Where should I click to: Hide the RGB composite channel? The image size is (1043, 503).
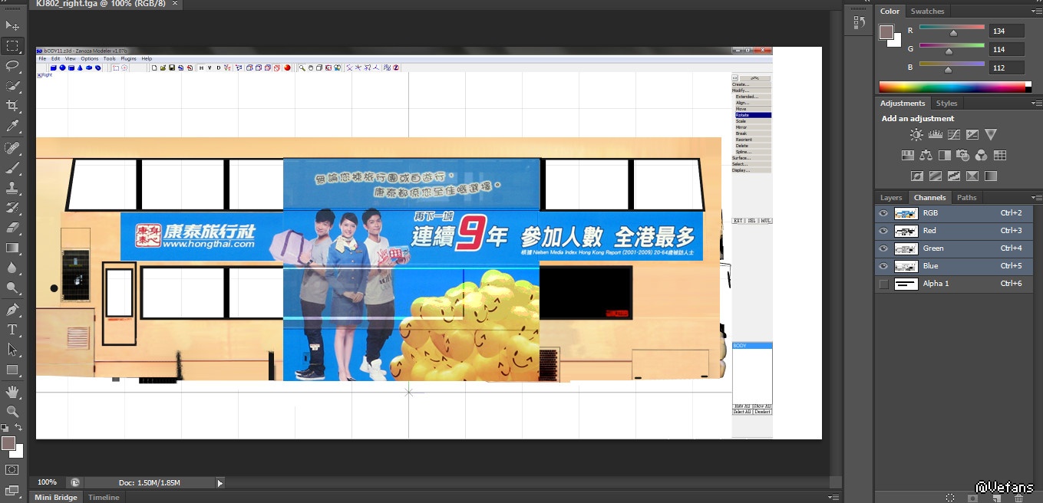click(883, 213)
